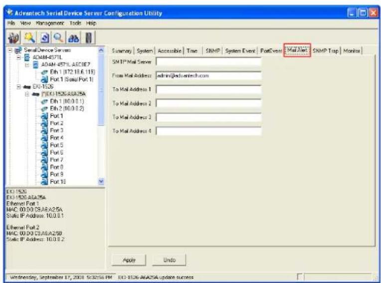This screenshot has height=283, width=381.
Task: Click 'EKI-1526-A6A25A update success' status message
Action: pos(156,278)
